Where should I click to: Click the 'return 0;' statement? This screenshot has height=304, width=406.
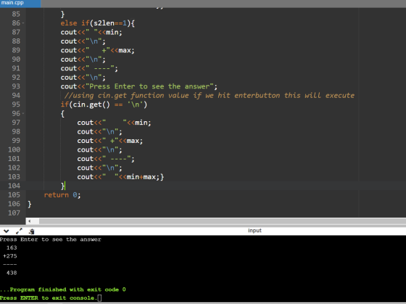[x=62, y=195]
